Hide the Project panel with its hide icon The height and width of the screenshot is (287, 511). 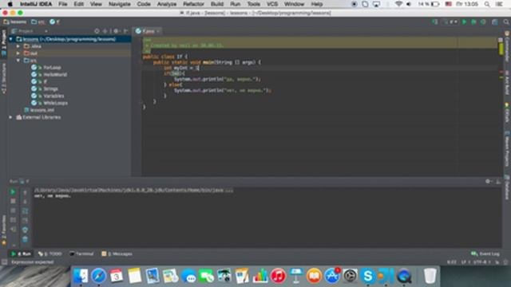coord(126,31)
